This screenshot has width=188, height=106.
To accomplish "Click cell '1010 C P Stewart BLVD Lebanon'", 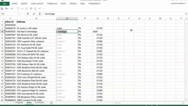I will click(x=36, y=51).
